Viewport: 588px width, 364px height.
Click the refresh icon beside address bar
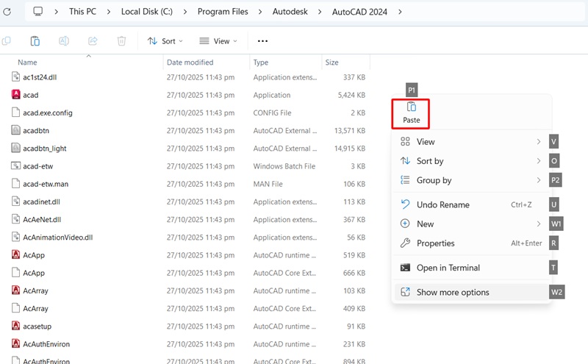[7, 12]
